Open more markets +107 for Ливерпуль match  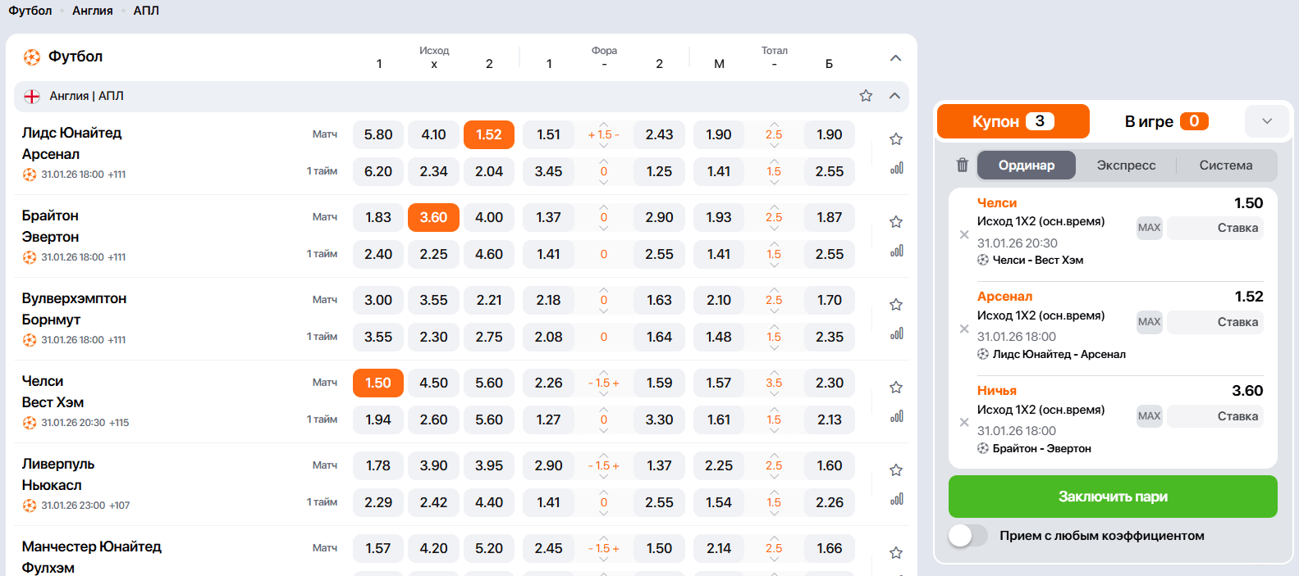click(120, 506)
